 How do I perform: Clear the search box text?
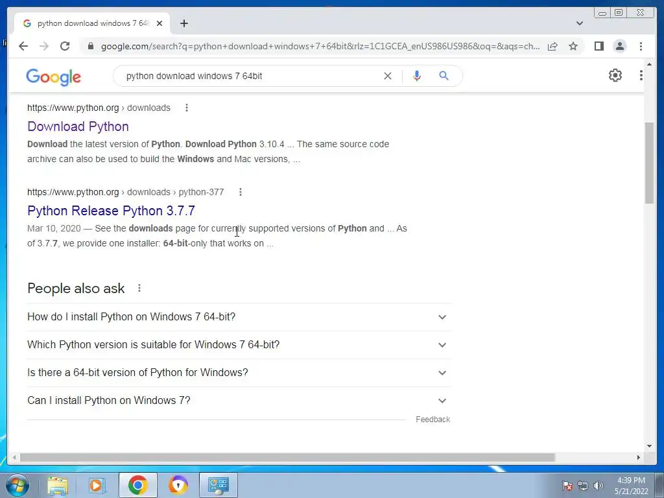[388, 76]
